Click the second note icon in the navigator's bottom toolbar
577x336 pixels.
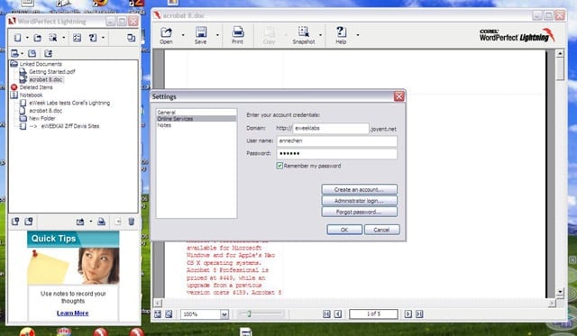(x=29, y=222)
